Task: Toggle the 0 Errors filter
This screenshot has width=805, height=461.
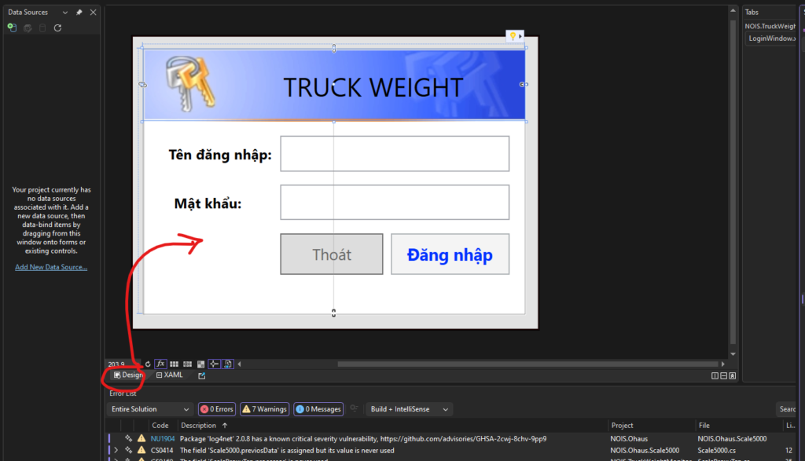Action: 217,409
